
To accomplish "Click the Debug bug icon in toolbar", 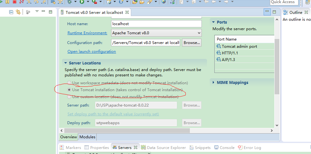I will coord(69,2).
